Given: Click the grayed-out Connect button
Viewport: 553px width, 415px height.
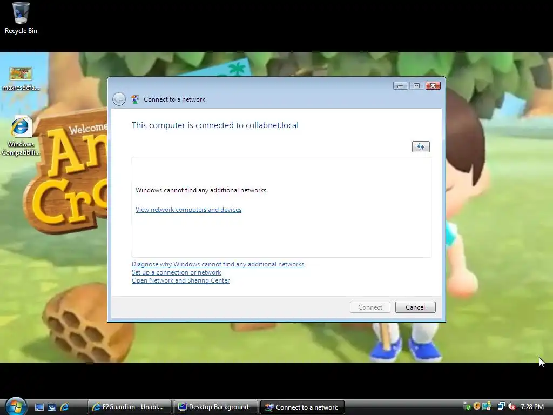Looking at the screenshot, I should (370, 307).
